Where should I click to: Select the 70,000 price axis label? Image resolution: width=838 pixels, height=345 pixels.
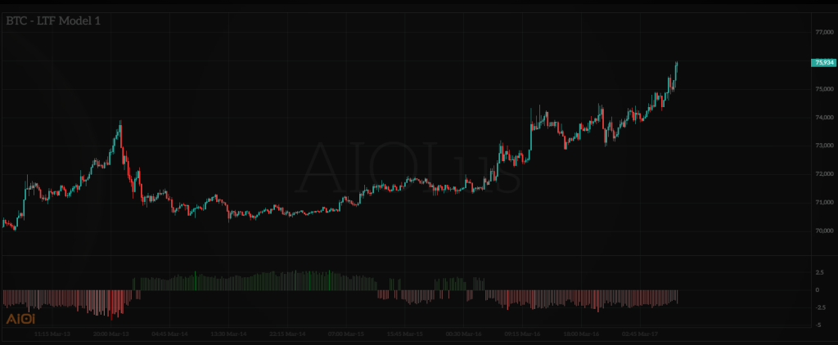click(822, 231)
